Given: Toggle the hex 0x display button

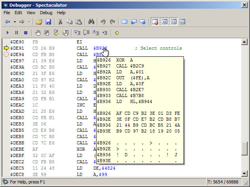Looking at the screenshot, I should coord(173,22).
